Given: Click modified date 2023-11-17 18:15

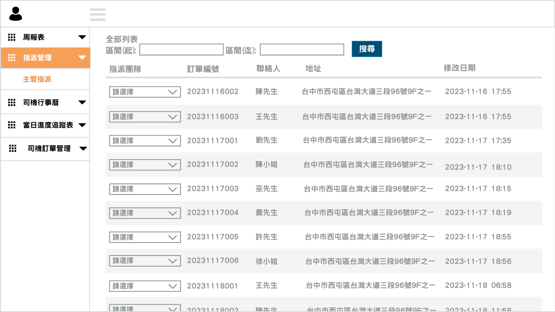Looking at the screenshot, I should 478,189.
